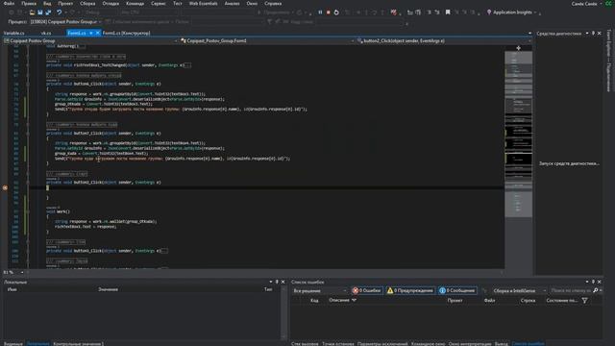Click the Undo arrow icon
615x346 pixels.
pyautogui.click(x=59, y=12)
